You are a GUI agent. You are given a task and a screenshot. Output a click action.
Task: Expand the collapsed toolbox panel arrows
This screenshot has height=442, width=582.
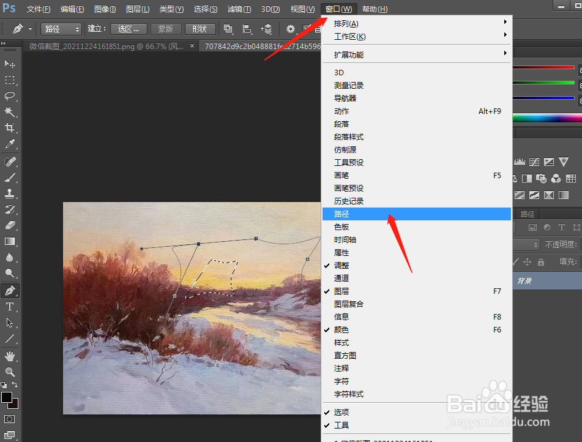[3, 43]
